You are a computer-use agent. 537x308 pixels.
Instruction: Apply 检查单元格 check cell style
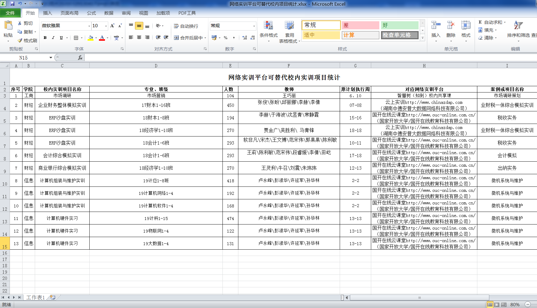tap(400, 35)
